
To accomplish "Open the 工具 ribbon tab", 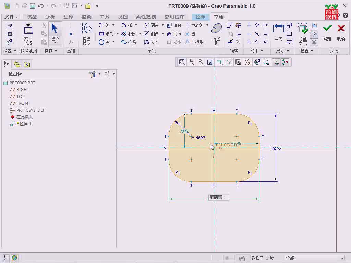I will (x=104, y=17).
